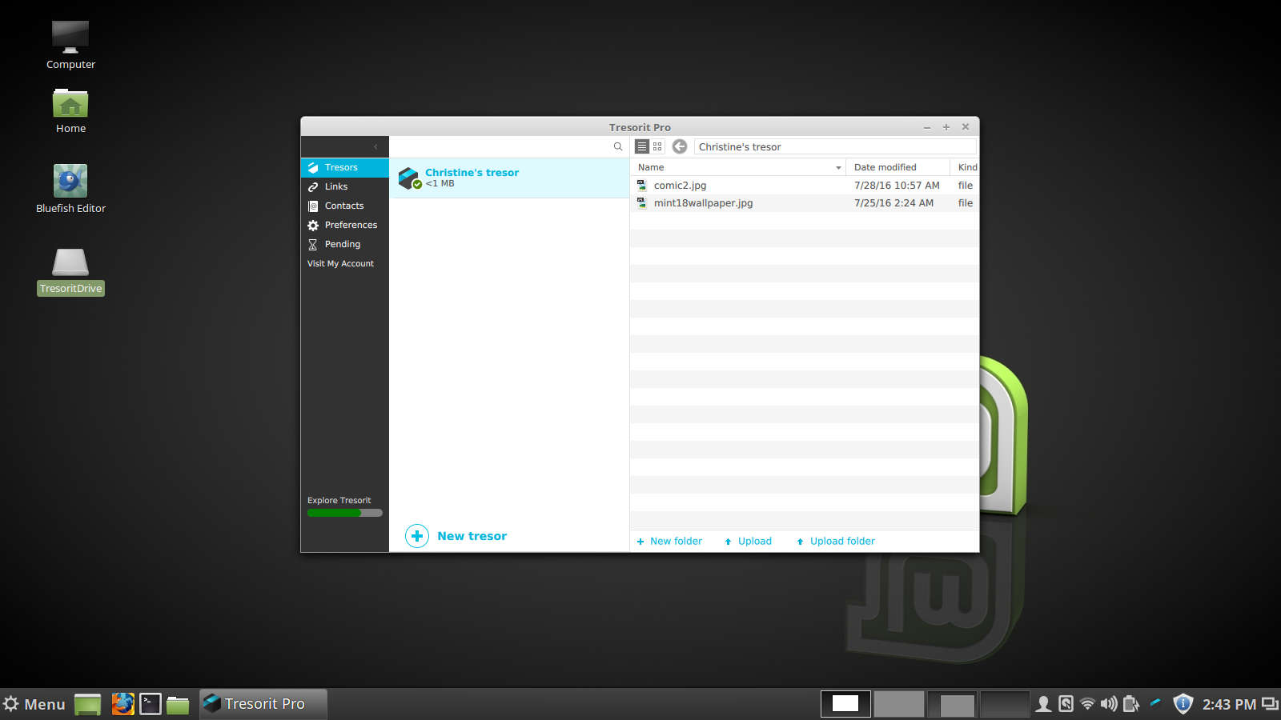Switch to grid thumbnail view
The image size is (1281, 720).
click(657, 146)
